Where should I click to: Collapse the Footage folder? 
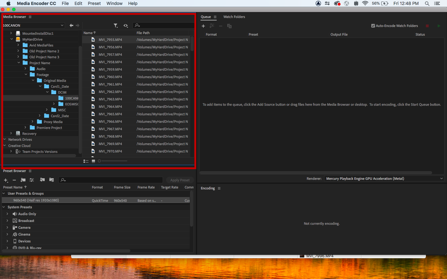pyautogui.click(x=26, y=74)
